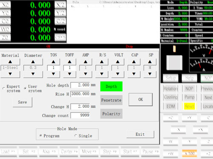Toggle the Cooling switch
Screen dimensions: 213x159
coord(171,97)
